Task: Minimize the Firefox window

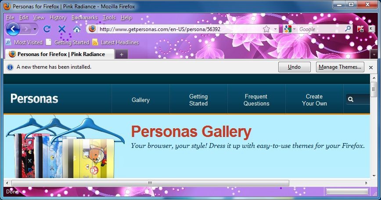Action: (340, 4)
